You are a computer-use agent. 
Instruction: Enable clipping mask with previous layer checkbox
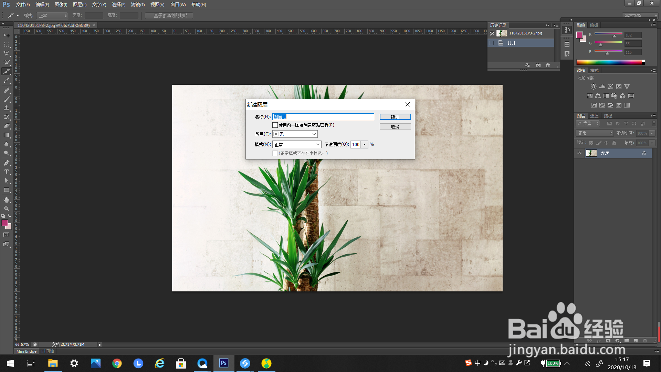click(x=275, y=125)
